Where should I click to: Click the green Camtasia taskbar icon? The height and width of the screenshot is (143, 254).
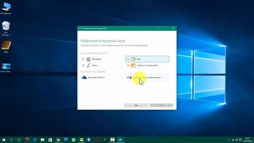81,140
